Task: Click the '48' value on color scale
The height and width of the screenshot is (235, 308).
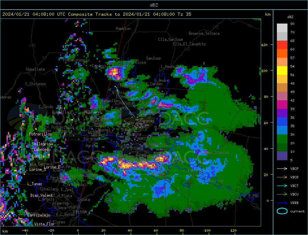Action: (292, 84)
